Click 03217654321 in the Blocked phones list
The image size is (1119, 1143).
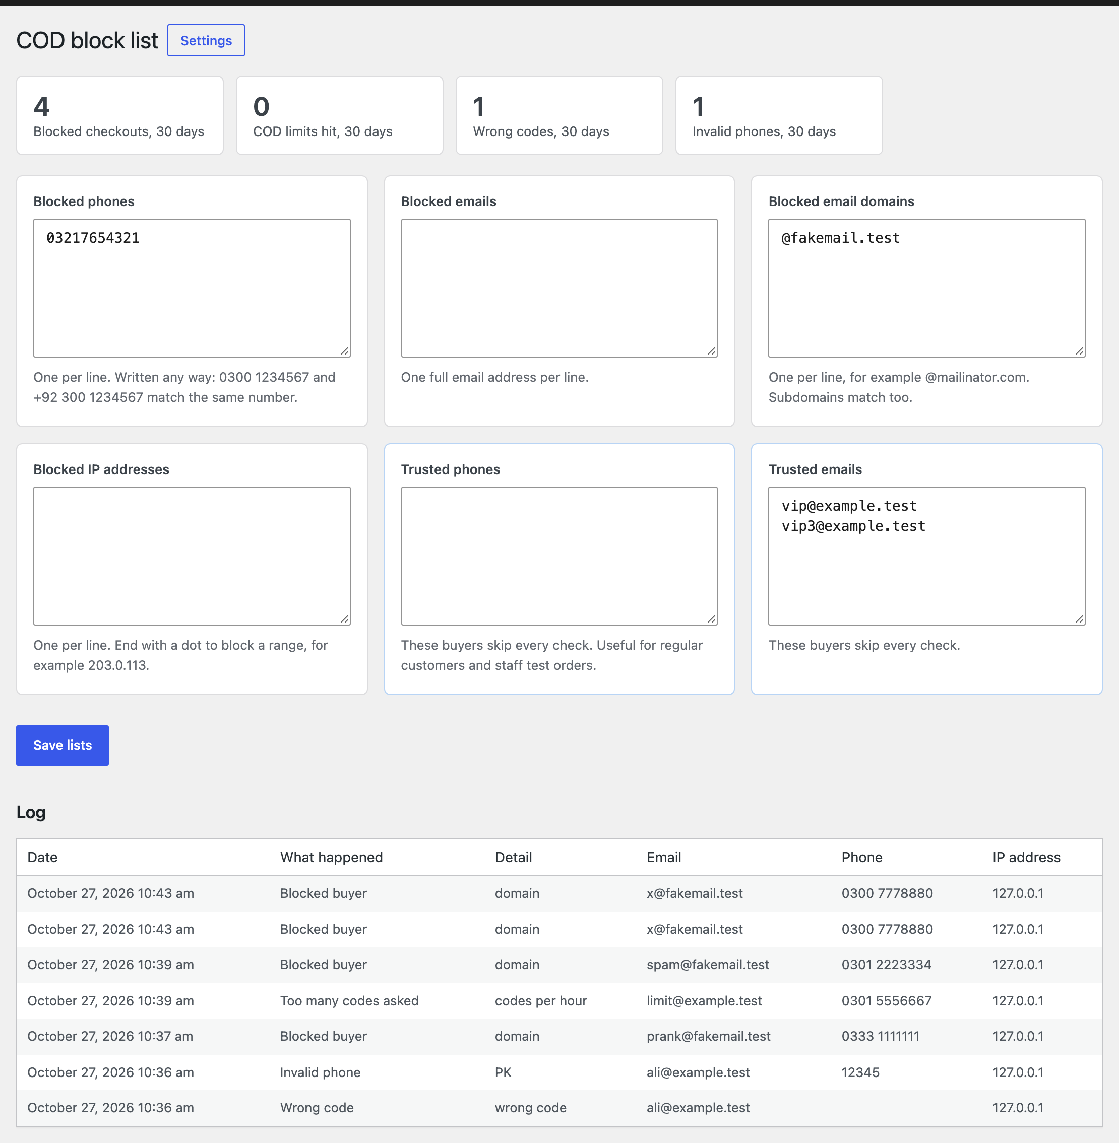coord(93,238)
